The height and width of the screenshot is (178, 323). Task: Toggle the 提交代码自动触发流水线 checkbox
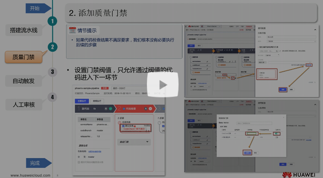coord(79,162)
